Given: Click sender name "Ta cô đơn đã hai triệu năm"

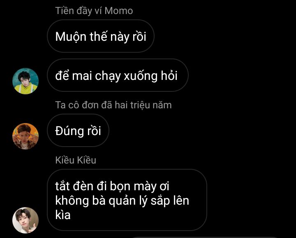Looking at the screenshot, I should coord(113,105).
